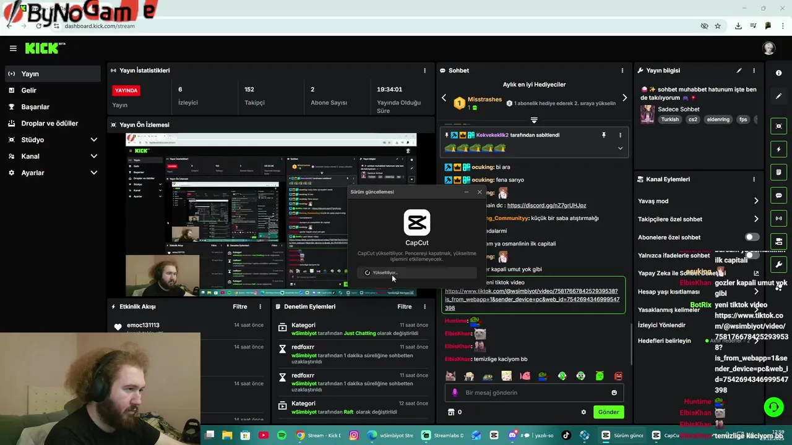Viewport: 792px width, 445px height.
Task: Unpin the pinned chat message
Action: point(604,135)
